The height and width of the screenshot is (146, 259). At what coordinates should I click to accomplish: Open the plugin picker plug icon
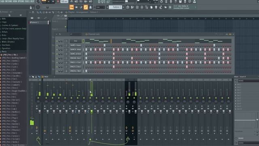coord(156,7)
